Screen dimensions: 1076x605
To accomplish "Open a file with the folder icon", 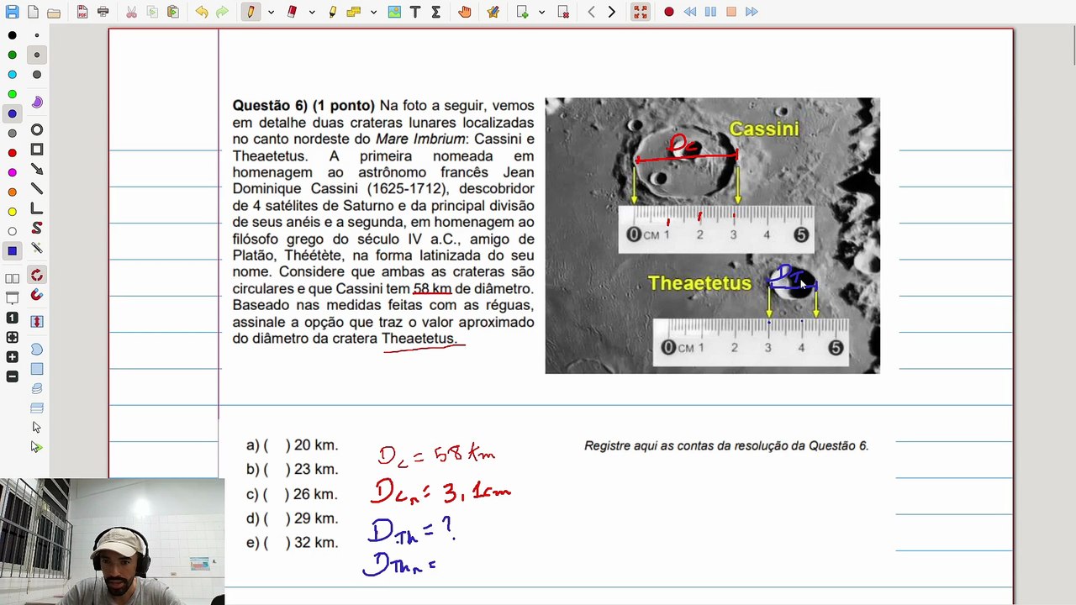I will [x=54, y=12].
